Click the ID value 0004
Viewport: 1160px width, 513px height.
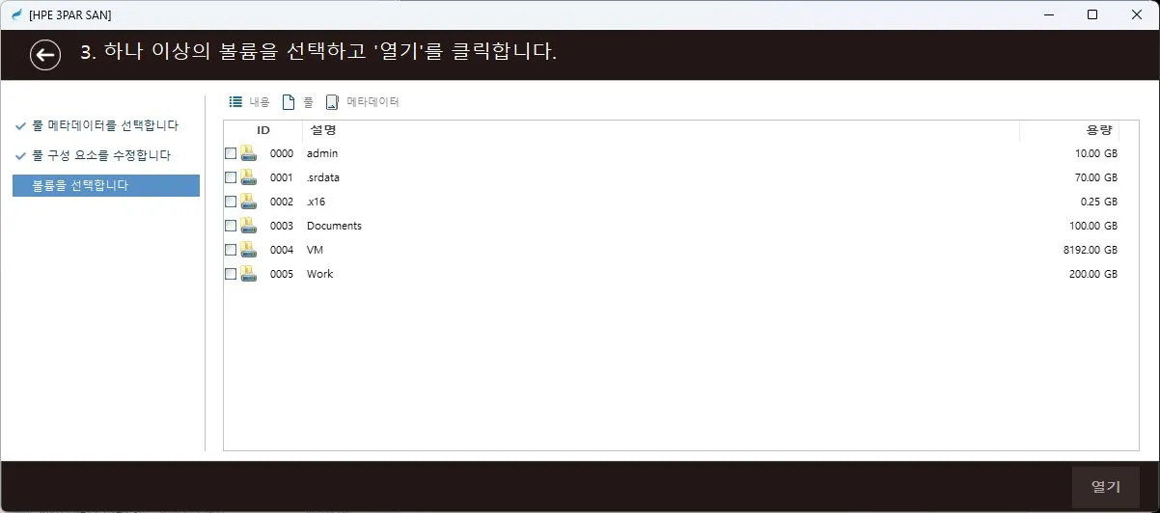pyautogui.click(x=282, y=250)
